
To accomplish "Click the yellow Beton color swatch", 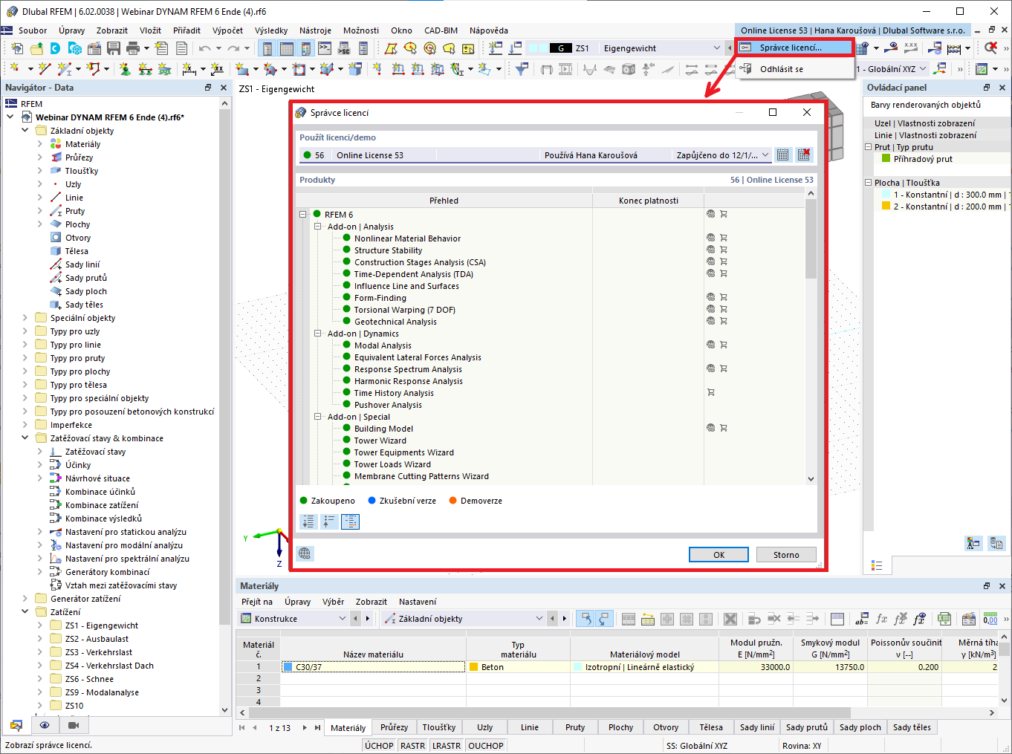I will (x=473, y=667).
